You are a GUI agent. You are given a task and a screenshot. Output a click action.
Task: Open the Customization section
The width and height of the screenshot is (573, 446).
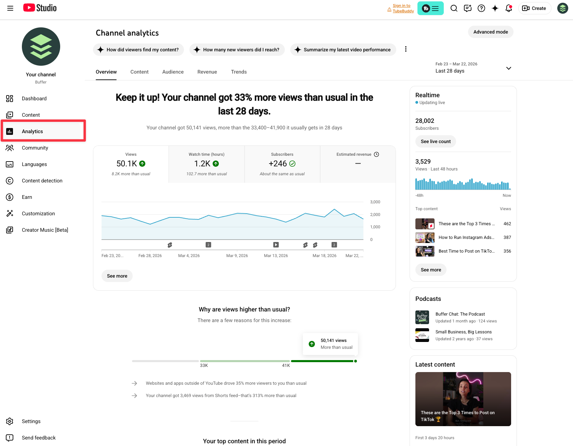pos(38,213)
